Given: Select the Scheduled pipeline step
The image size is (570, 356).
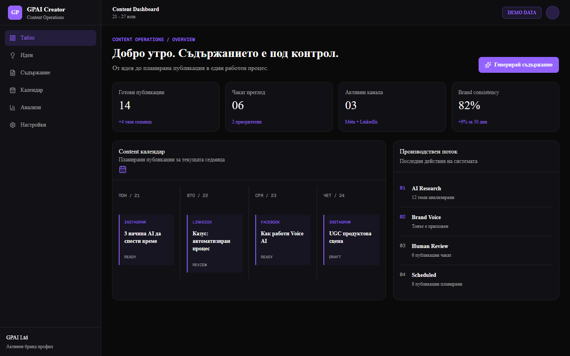Looking at the screenshot, I should point(476,279).
